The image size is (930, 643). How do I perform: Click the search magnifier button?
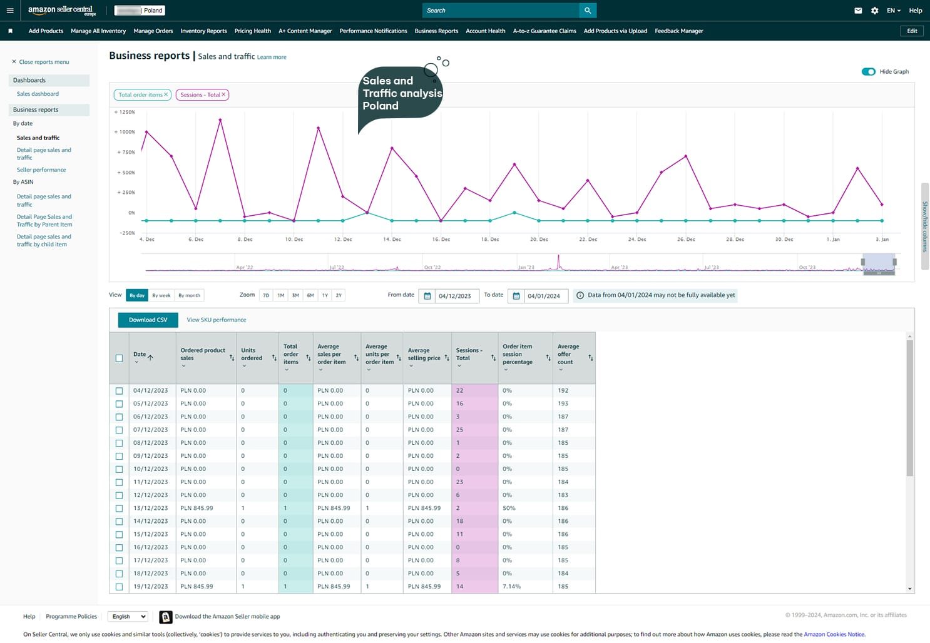(x=587, y=11)
